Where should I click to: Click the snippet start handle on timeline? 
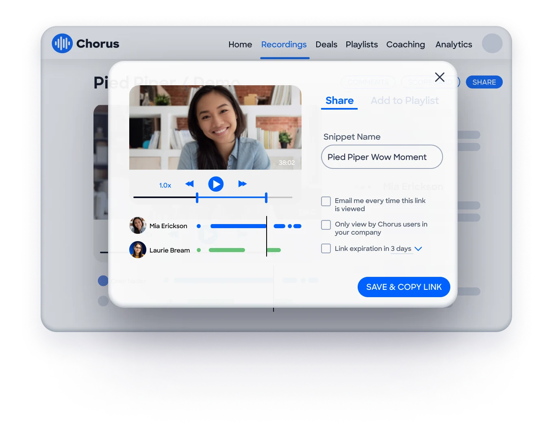197,198
